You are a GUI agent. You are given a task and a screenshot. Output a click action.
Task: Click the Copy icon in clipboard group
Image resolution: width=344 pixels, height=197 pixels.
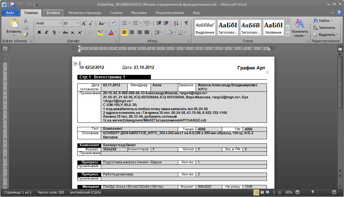(x=26, y=28)
